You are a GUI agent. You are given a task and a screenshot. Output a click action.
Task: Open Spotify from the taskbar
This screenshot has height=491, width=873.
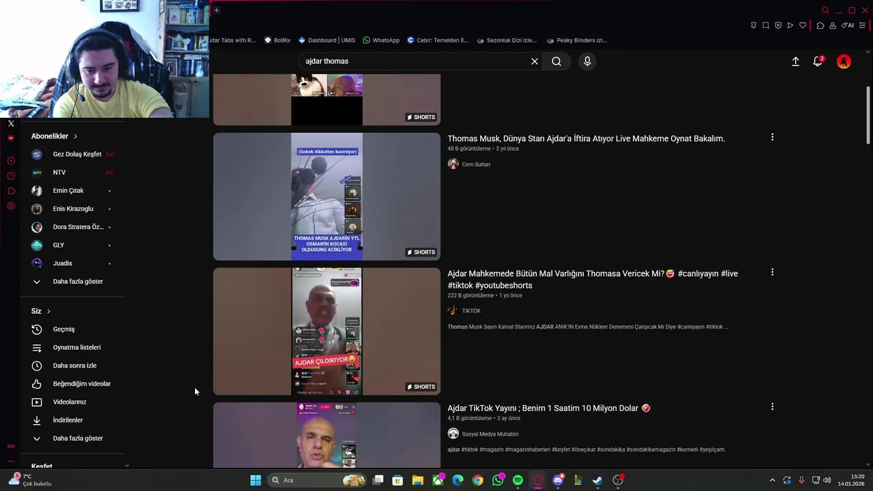pos(518,480)
